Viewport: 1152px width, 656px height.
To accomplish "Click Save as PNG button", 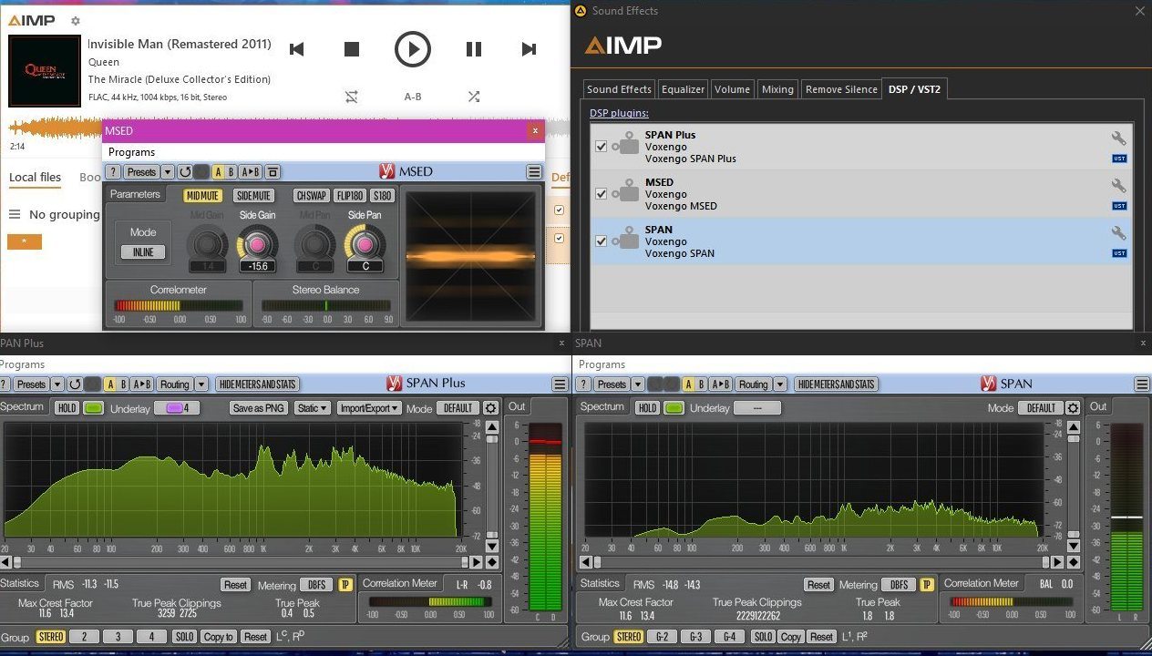I will click(259, 408).
